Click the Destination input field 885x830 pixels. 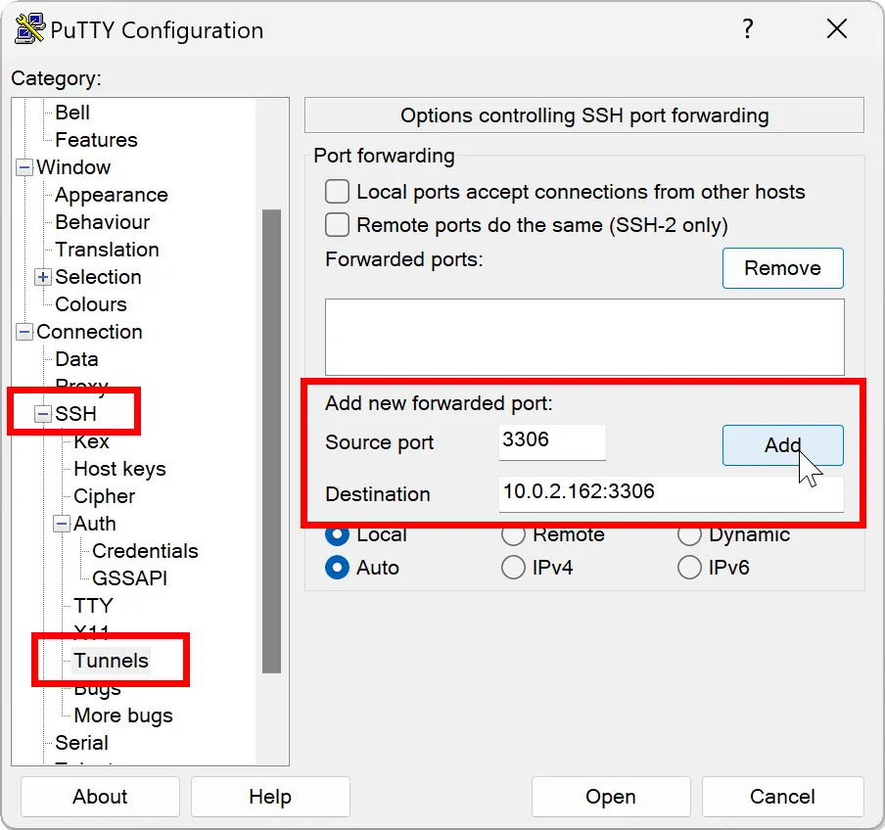[x=671, y=492]
